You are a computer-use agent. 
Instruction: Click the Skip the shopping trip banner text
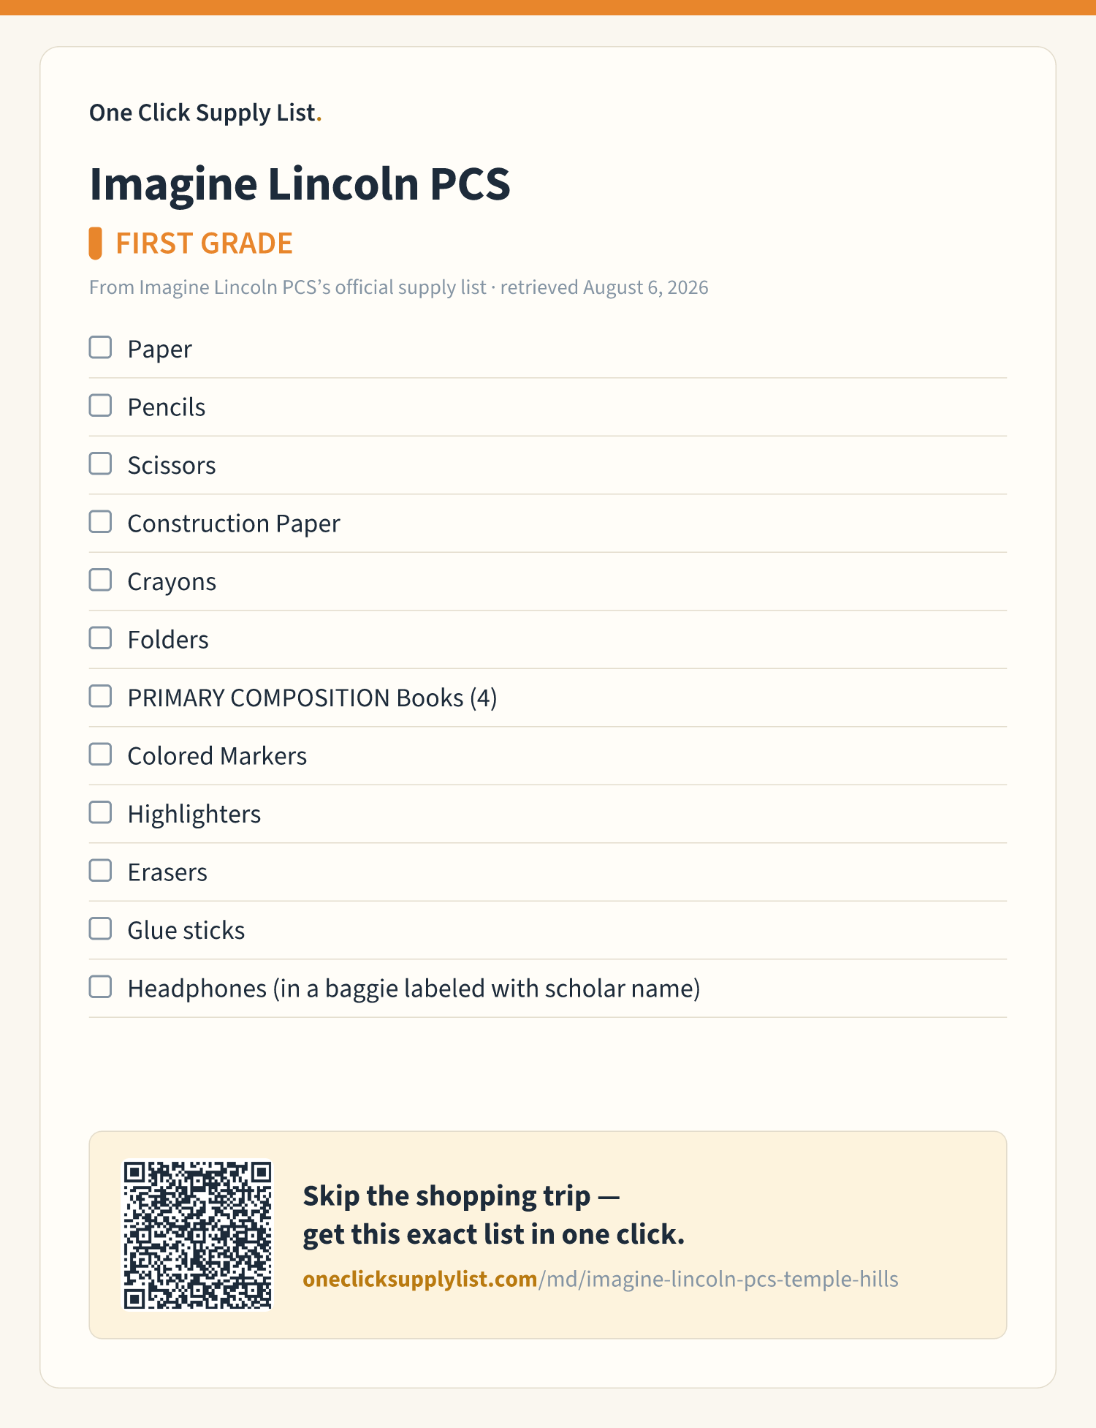493,1215
